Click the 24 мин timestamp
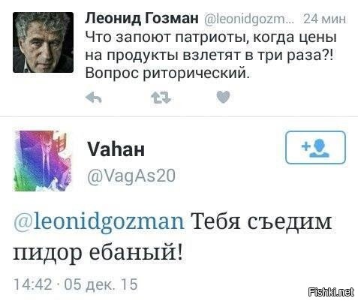 325,19
